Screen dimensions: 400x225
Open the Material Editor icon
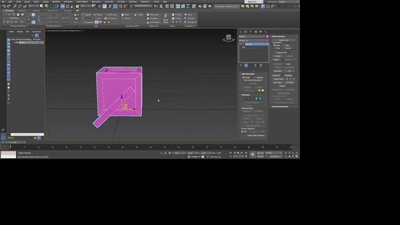194,6
